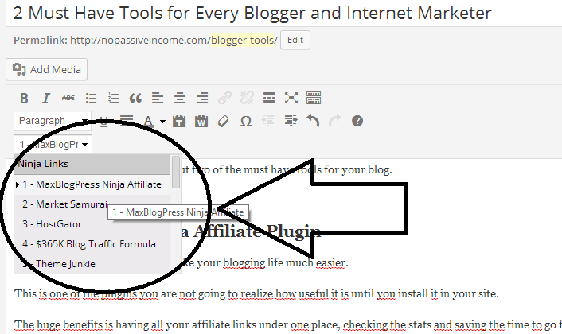Redo the last edit
Screen dimensions: 562x334
(x=335, y=121)
